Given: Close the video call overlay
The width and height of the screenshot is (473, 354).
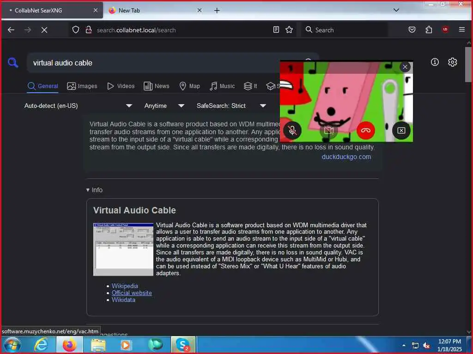Looking at the screenshot, I should [x=405, y=67].
